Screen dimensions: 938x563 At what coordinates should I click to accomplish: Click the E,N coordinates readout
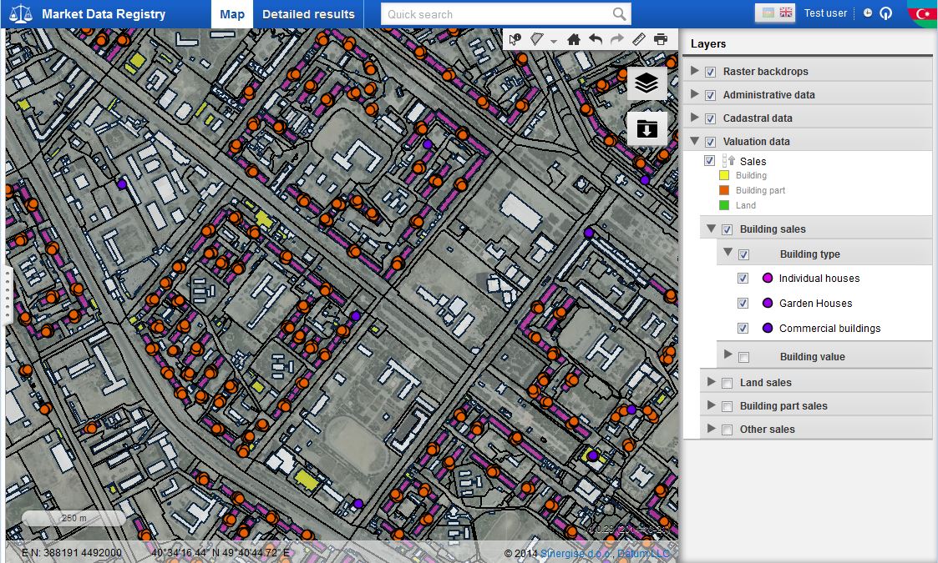coord(71,553)
